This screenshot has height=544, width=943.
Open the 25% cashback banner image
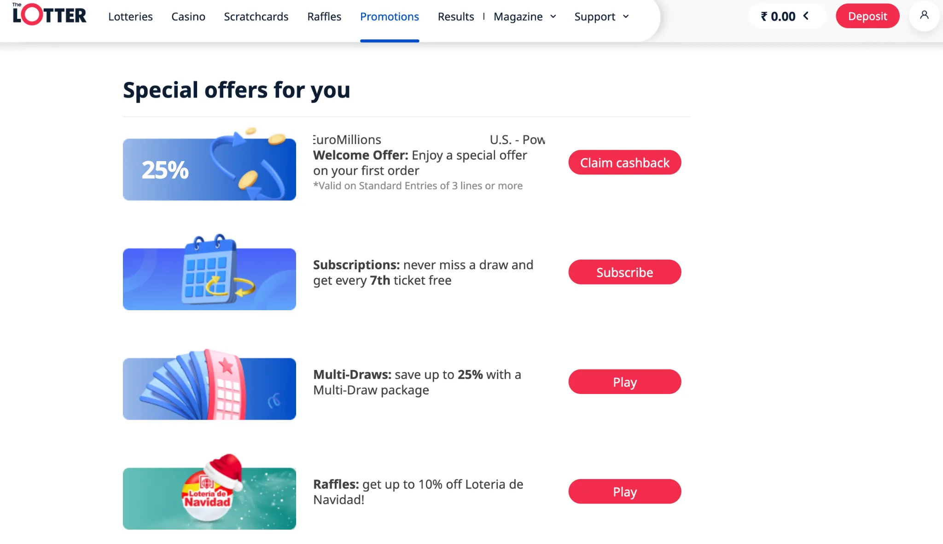pyautogui.click(x=210, y=169)
